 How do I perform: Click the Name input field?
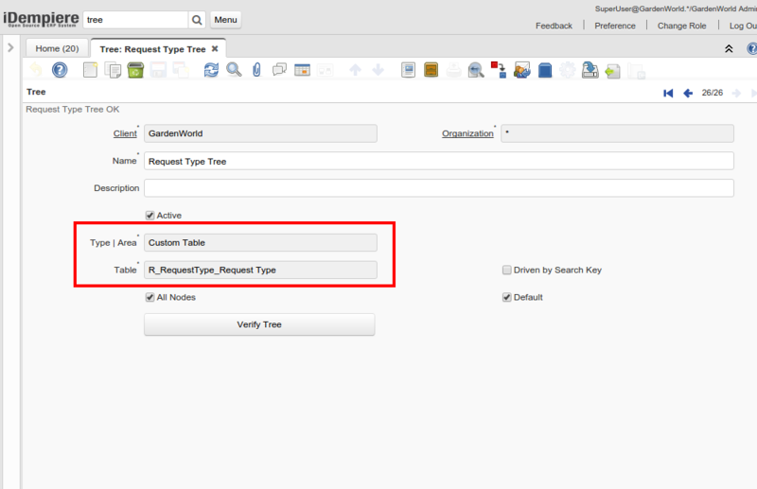click(x=438, y=161)
